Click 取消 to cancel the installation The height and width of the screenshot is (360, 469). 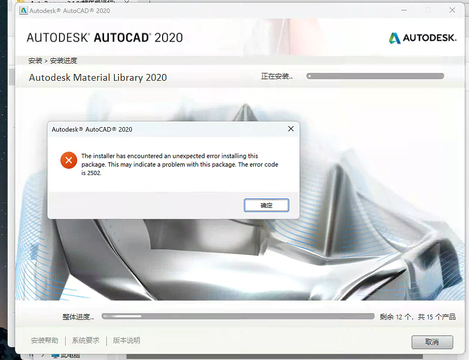click(x=432, y=342)
